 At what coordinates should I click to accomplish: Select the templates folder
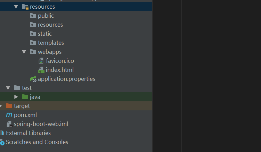point(51,43)
